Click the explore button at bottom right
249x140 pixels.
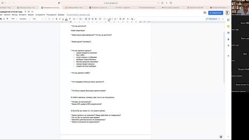pos(221,136)
